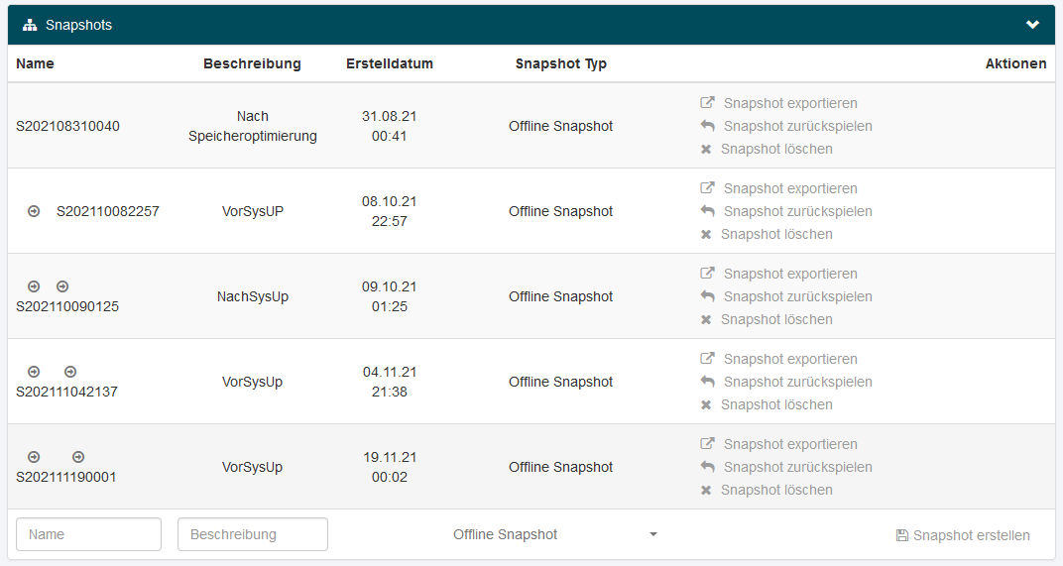Click the Snapshots hierarchy icon in header

[30, 25]
